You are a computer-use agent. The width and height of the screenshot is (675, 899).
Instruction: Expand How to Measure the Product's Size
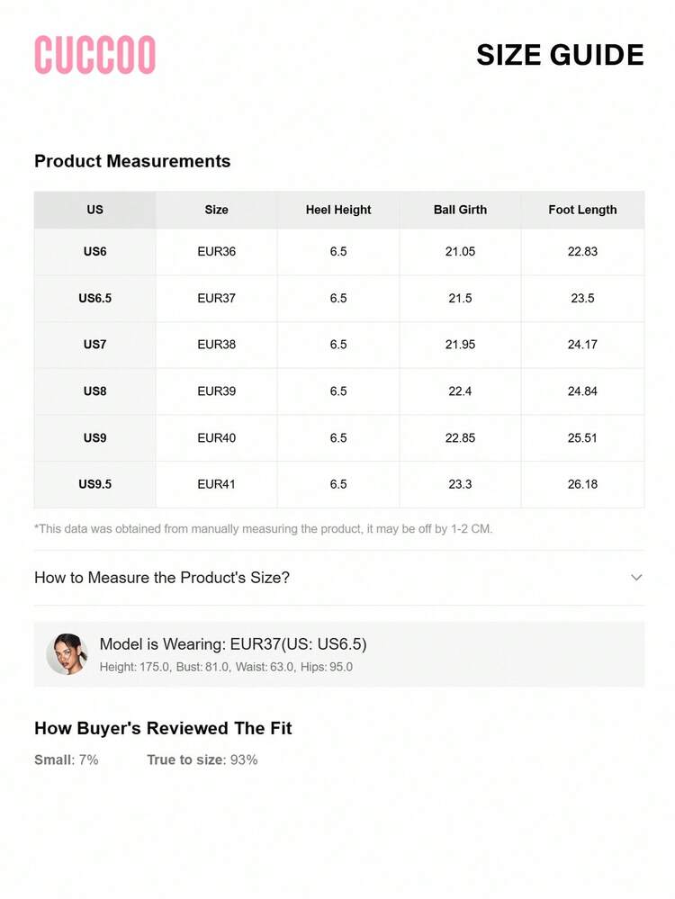162,578
